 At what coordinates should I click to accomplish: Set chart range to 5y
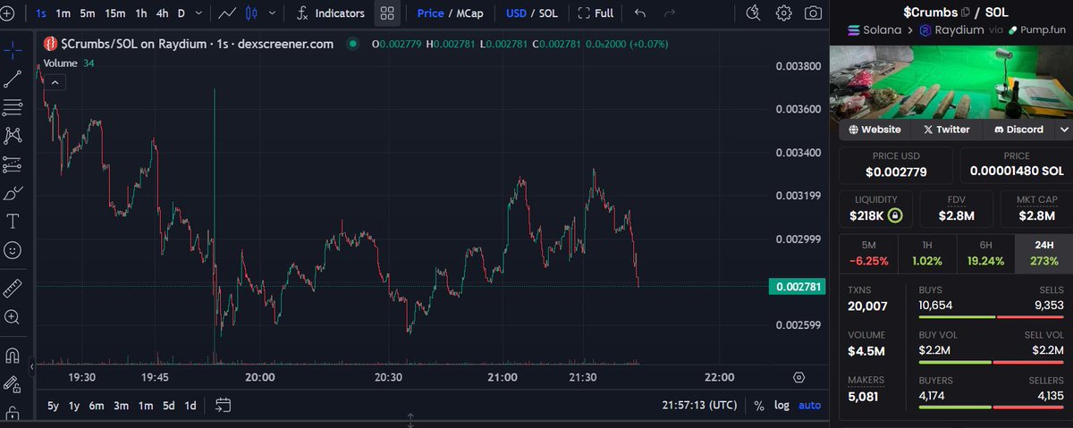tap(53, 405)
